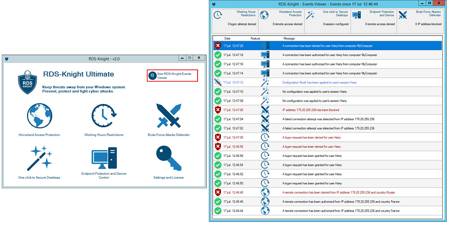This screenshot has height=242, width=449.
Task: Click endpoint computer icon on 12:47:14 row
Action: tap(265, 73)
